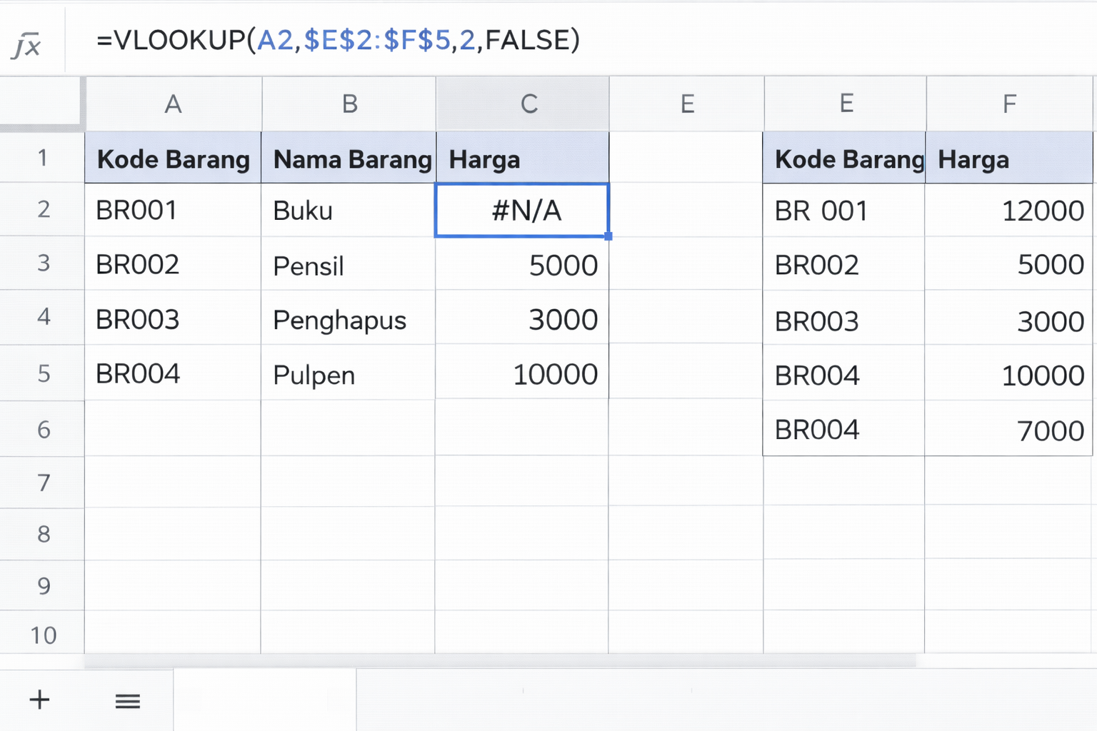Click the plus add sheet icon
Viewport: 1097px width, 731px height.
[40, 700]
